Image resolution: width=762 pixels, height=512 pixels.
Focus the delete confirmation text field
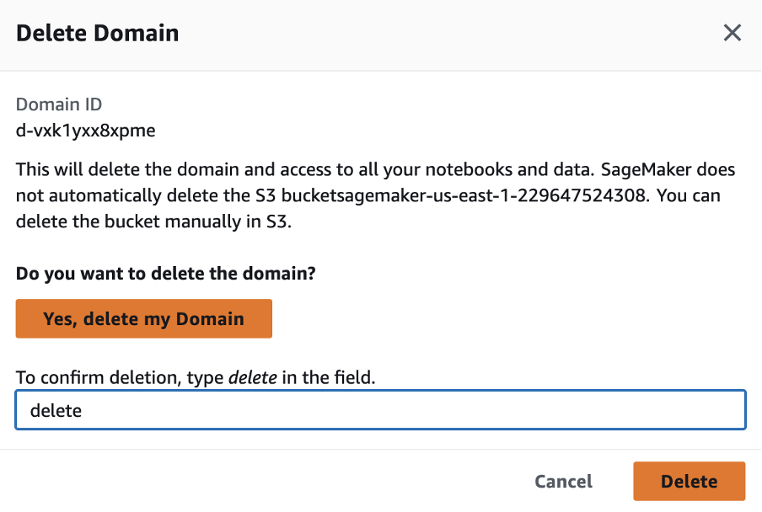[x=380, y=410]
